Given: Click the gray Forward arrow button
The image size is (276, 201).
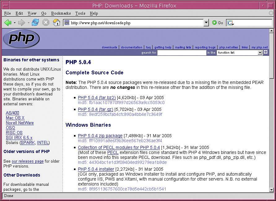Looking at the screenshot, I should pyautogui.click(x=21, y=23).
